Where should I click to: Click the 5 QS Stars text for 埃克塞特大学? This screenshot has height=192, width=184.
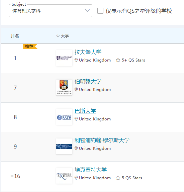132,178
